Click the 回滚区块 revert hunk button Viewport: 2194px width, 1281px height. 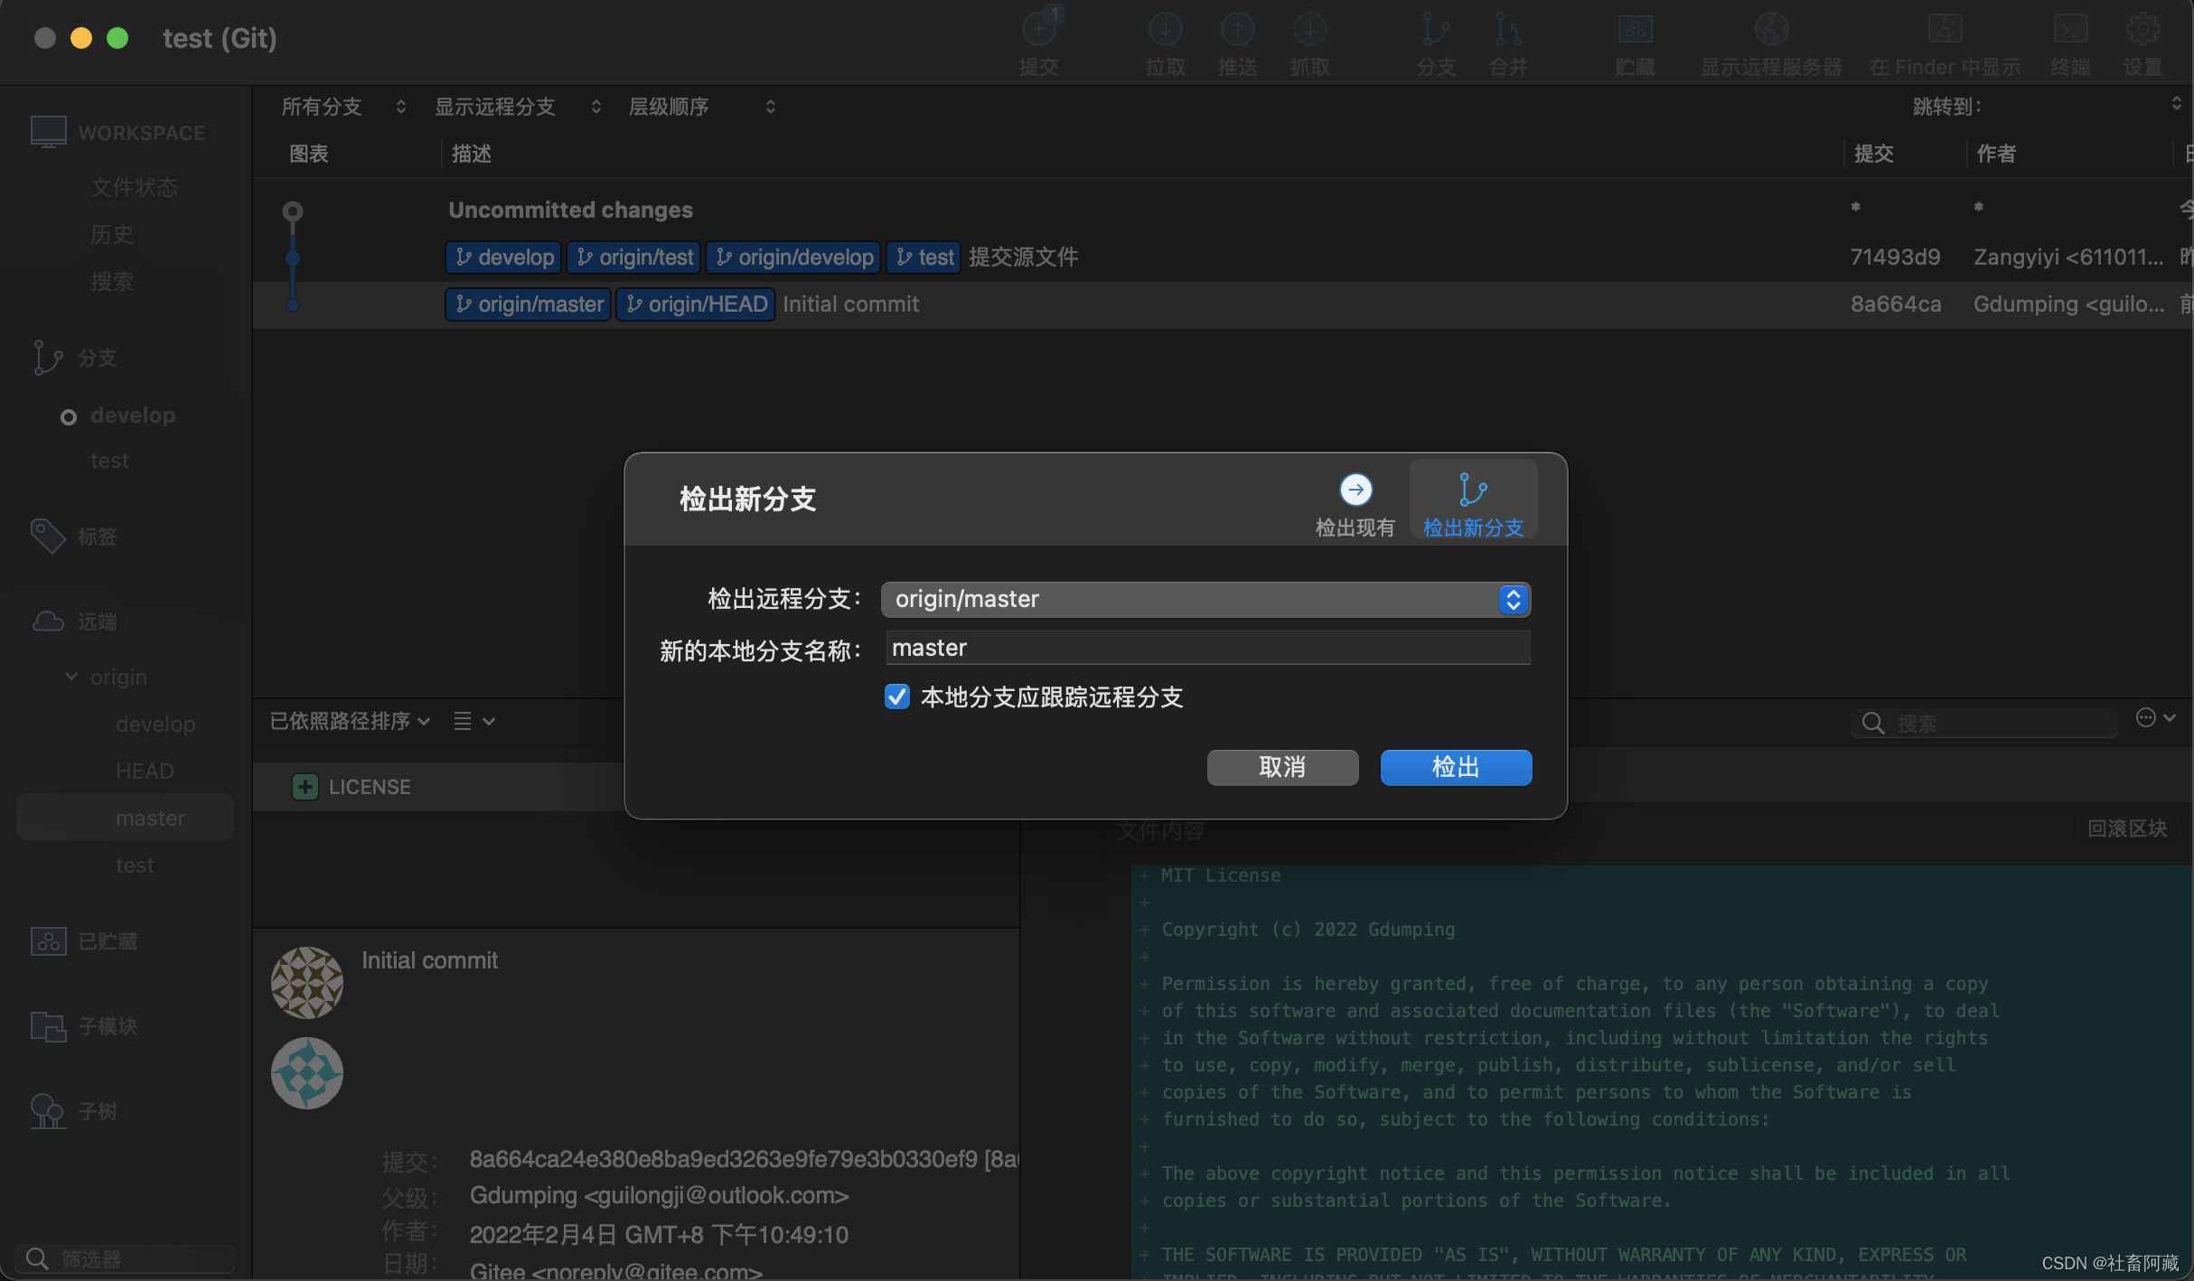click(x=2126, y=828)
